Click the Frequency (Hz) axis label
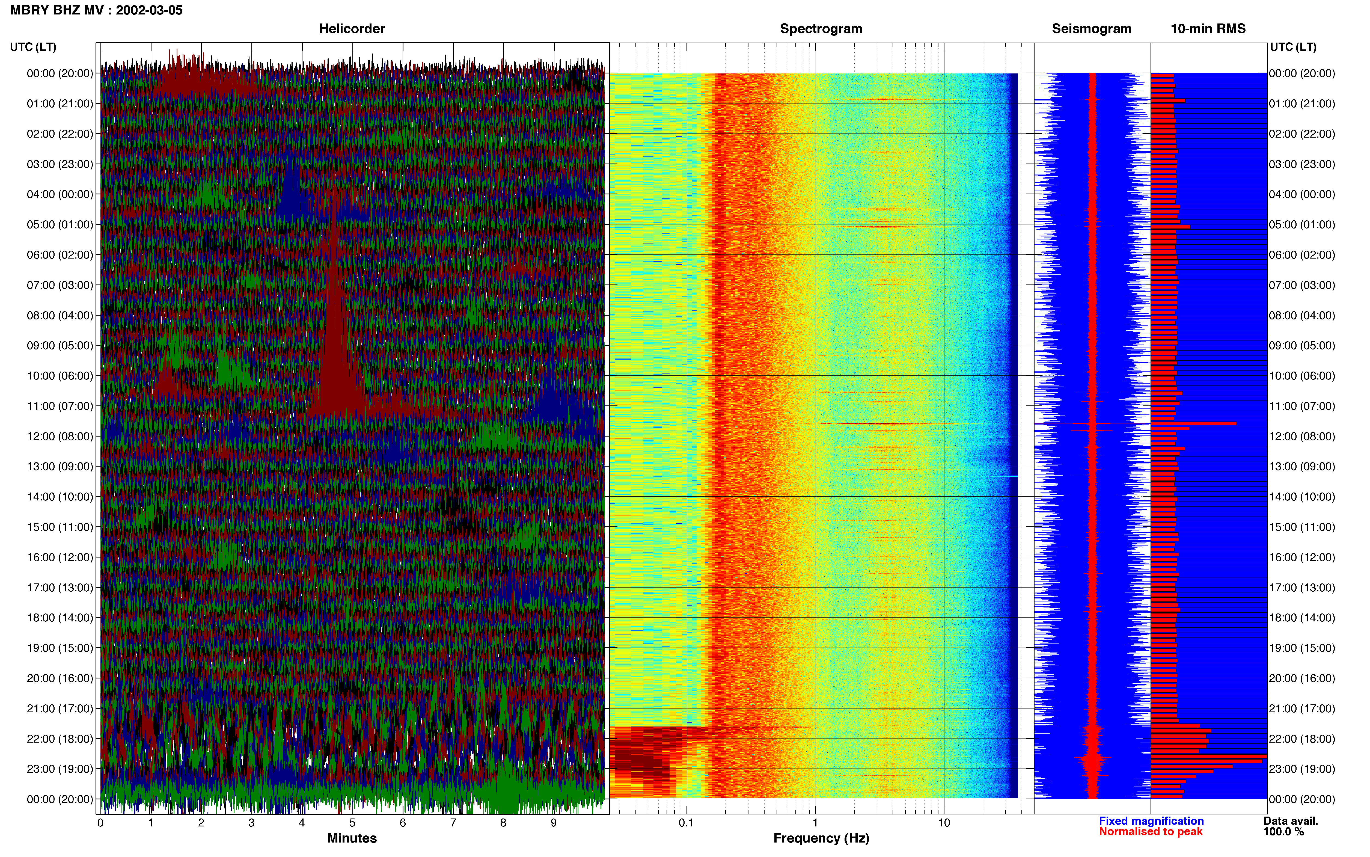The width and height of the screenshot is (1370, 857). (821, 838)
